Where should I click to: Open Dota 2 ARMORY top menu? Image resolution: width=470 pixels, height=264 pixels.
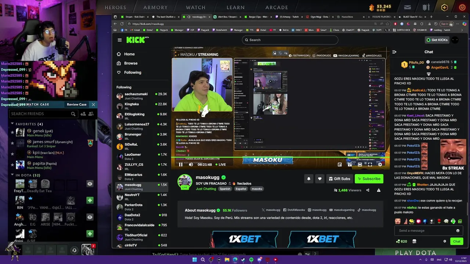(155, 7)
